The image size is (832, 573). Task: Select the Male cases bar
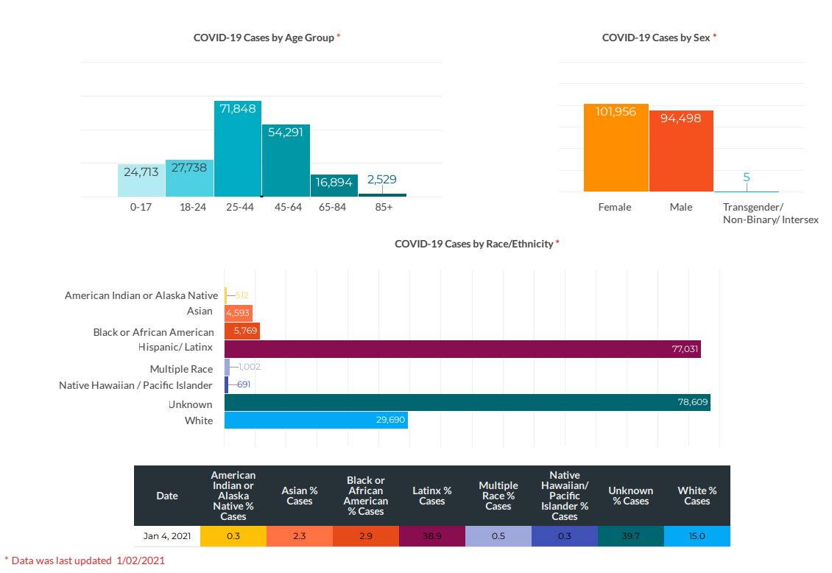tap(681, 151)
